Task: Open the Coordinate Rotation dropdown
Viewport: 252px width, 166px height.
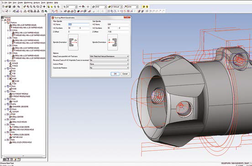Action: point(109,68)
